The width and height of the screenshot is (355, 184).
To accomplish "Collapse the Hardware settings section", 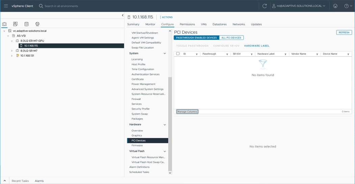I will click(164, 124).
